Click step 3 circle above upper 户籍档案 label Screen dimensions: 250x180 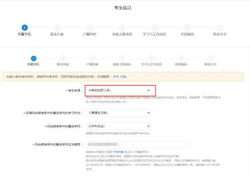coord(90,28)
